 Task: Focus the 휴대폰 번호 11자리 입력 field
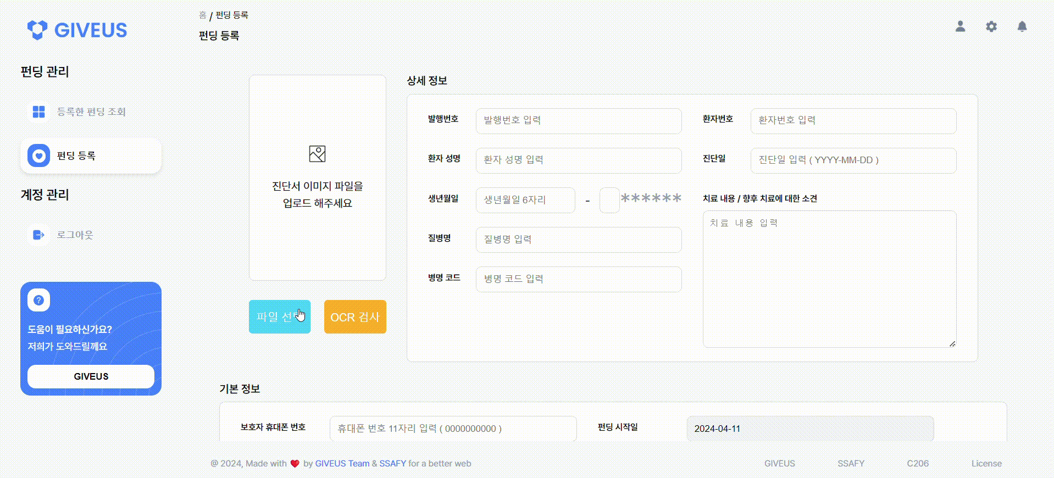click(x=453, y=429)
